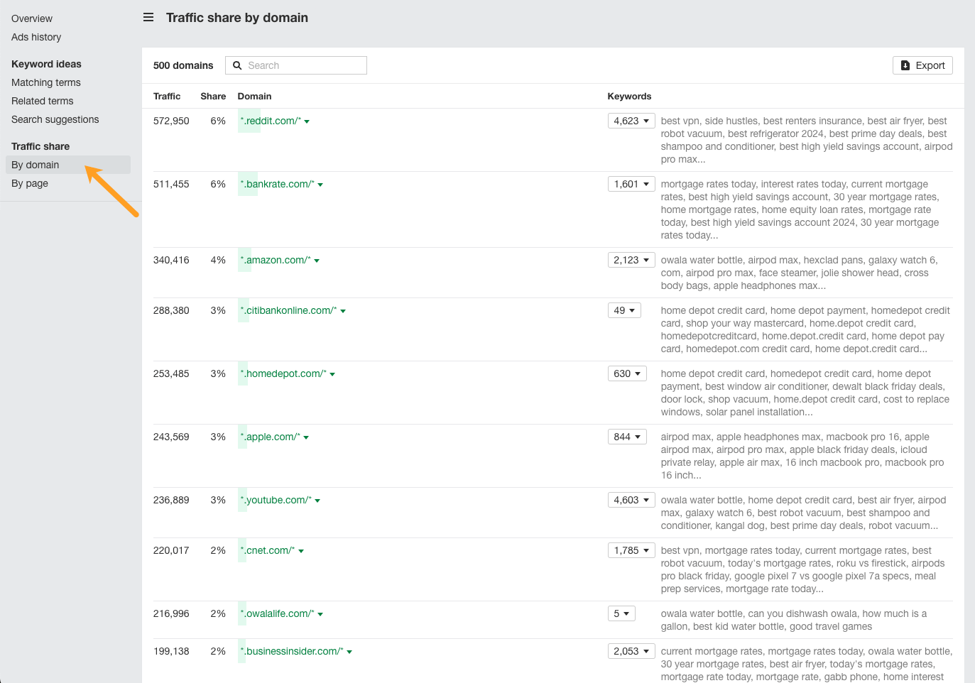Click the search magnifying glass icon
This screenshot has height=683, width=975.
236,65
